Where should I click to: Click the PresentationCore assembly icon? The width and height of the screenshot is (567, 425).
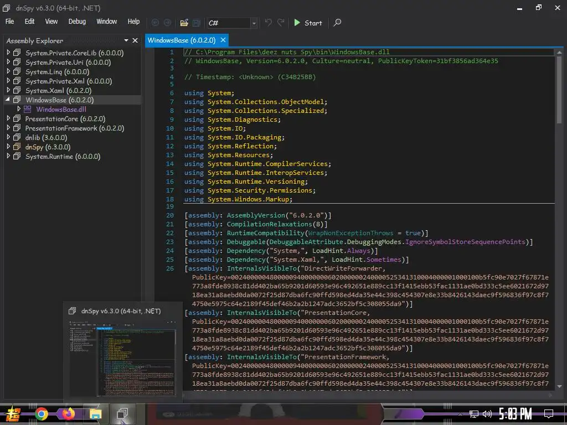point(17,118)
